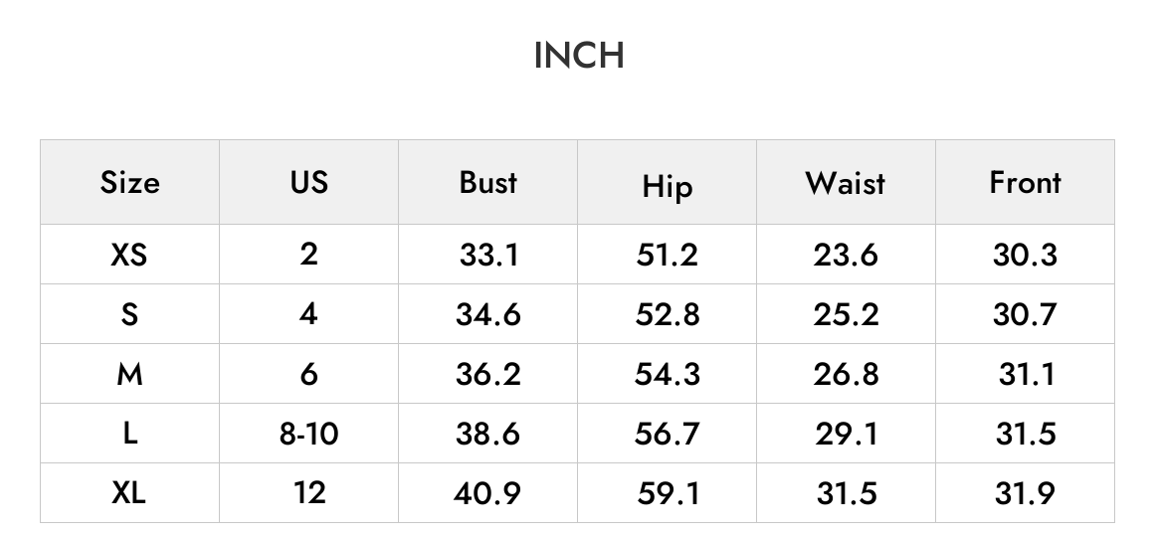Select the Waist column header
This screenshot has height=537, width=1154.
(846, 183)
